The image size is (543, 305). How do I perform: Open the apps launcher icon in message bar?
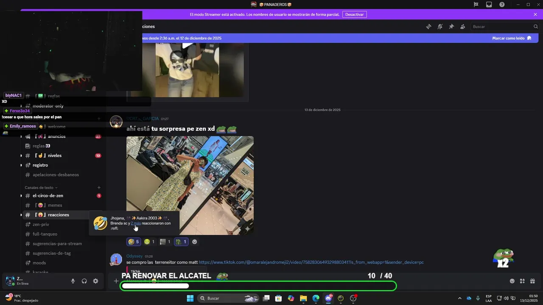[522, 281]
